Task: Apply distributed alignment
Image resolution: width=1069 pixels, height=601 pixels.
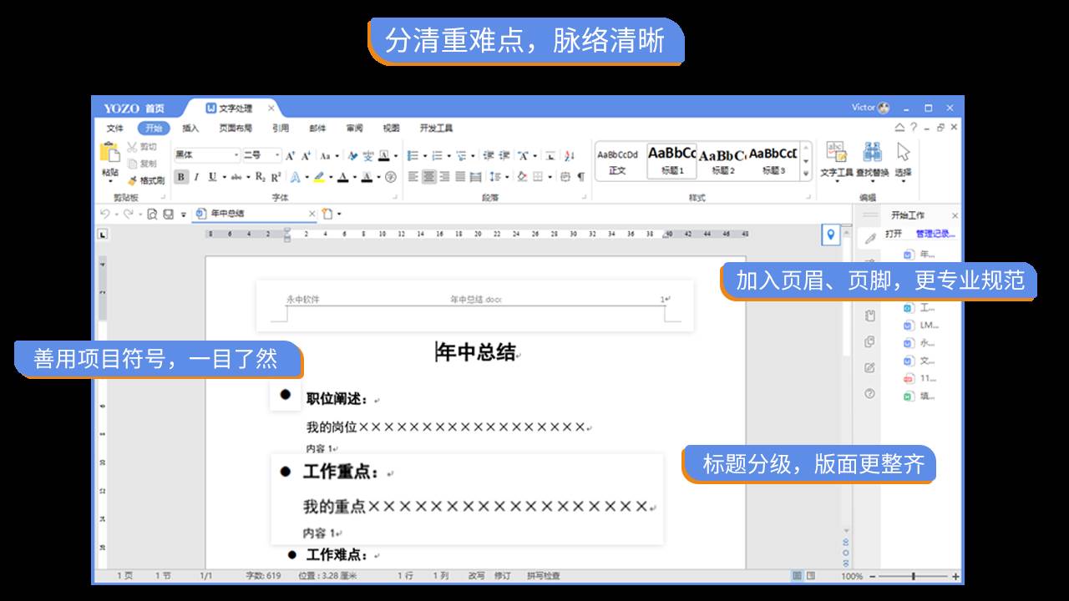Action: pyautogui.click(x=475, y=177)
